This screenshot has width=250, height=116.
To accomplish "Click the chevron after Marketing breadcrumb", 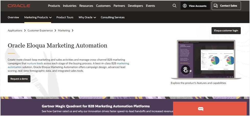I will 73,31.
